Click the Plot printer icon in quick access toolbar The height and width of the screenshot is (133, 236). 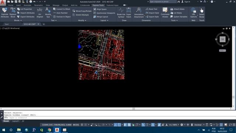pos(31,1)
